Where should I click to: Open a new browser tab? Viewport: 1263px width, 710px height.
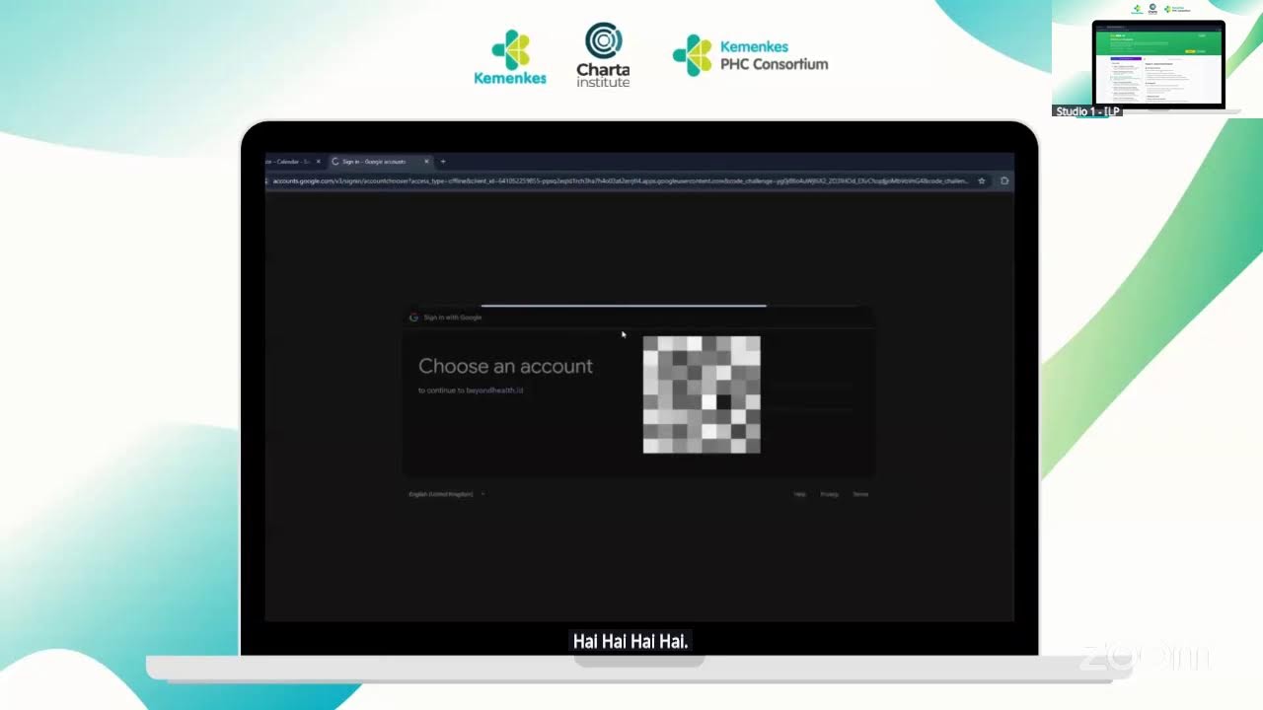click(x=443, y=162)
